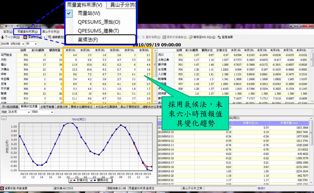Select the 竹子湖 station row
Viewport: 314px width, 193px height.
pos(77,88)
